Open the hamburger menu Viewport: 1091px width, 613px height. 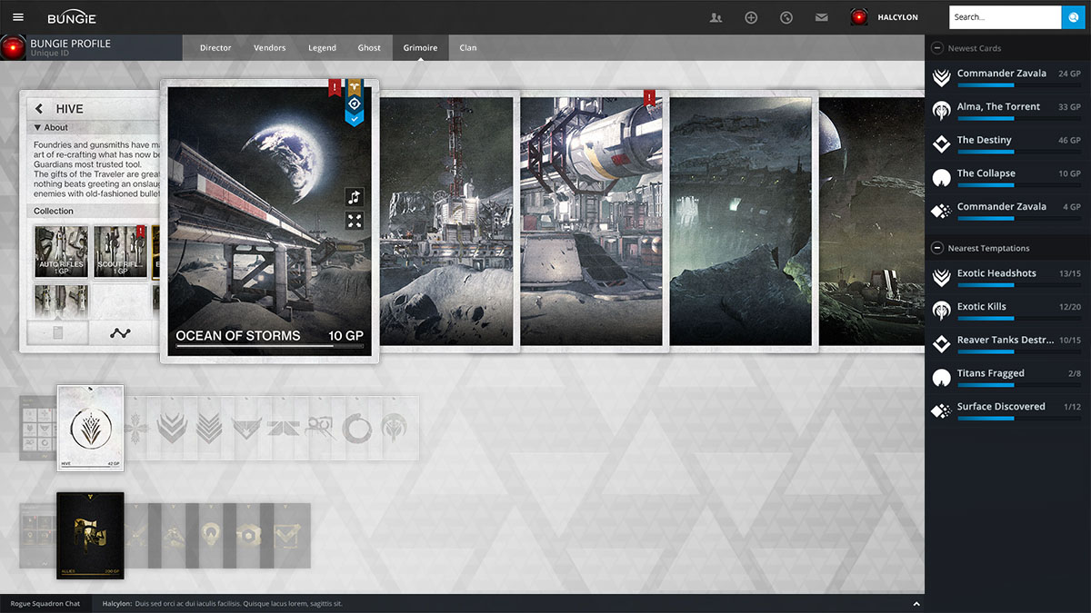pos(18,17)
